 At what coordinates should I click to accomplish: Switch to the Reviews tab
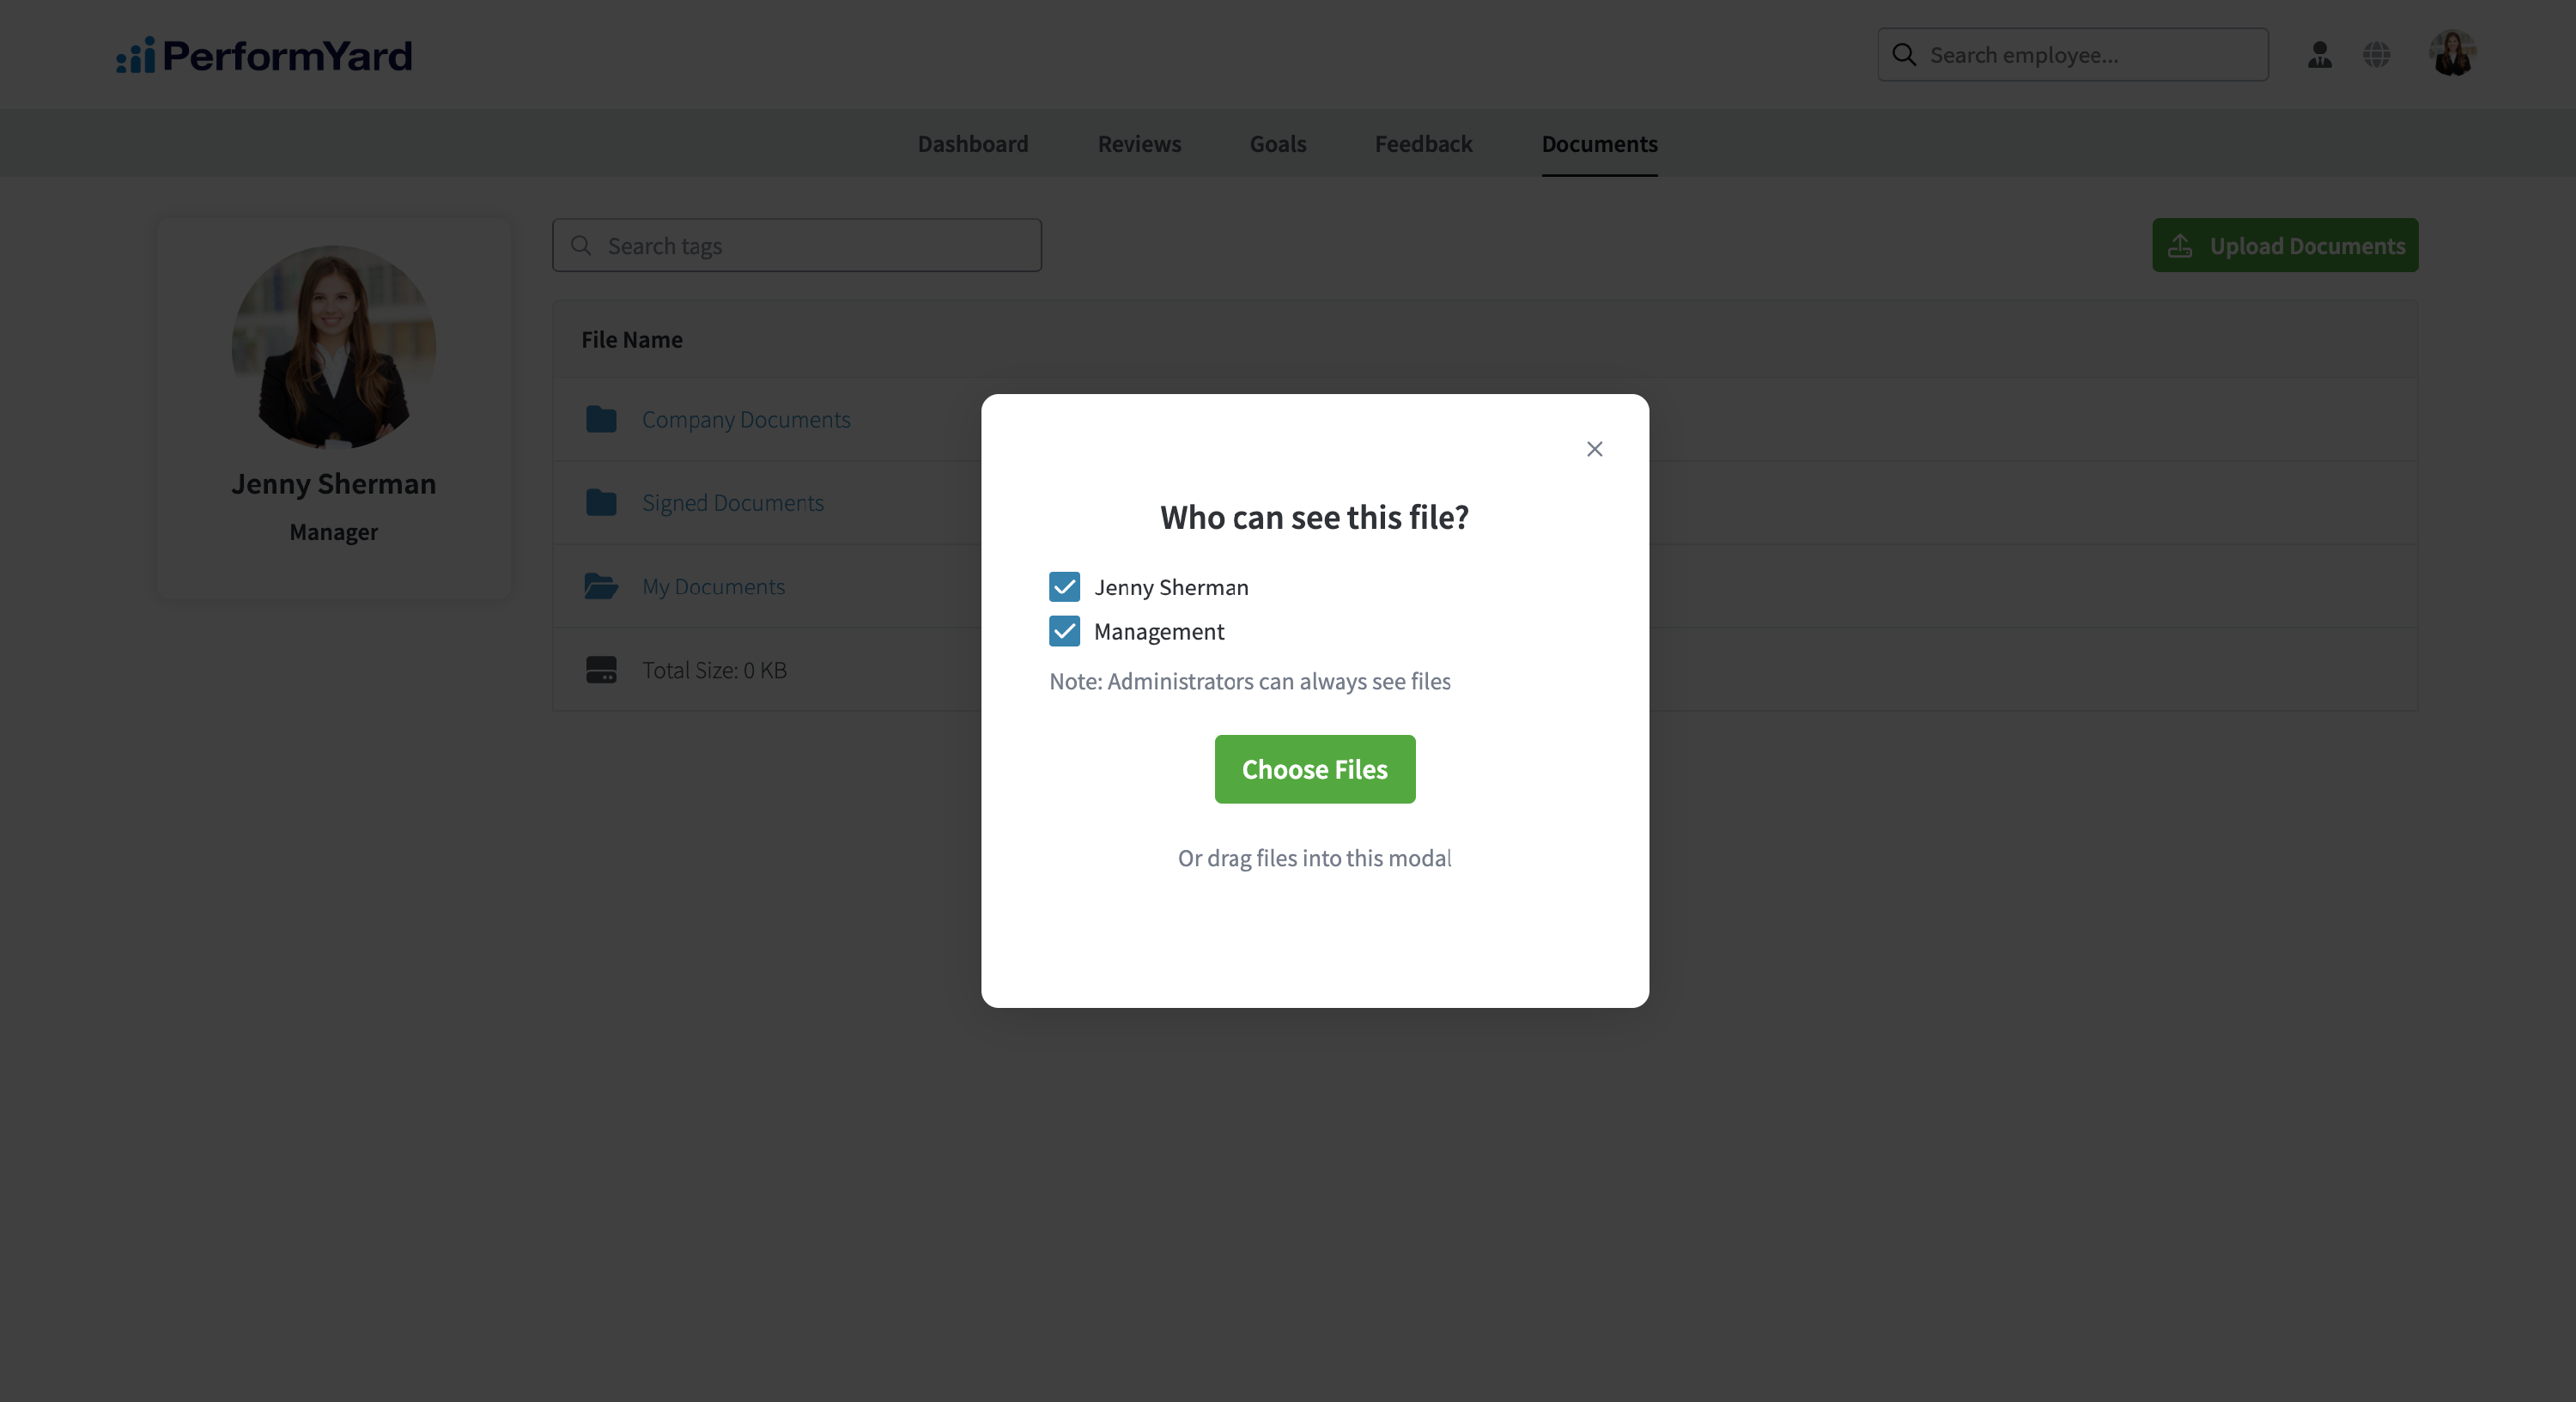pyautogui.click(x=1139, y=144)
